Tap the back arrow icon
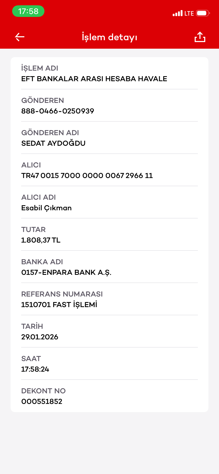Image resolution: width=219 pixels, height=474 pixels. pyautogui.click(x=20, y=37)
